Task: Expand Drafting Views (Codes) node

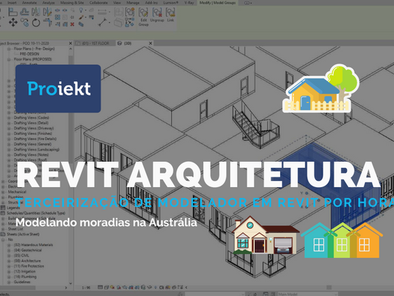Action: [9, 118]
